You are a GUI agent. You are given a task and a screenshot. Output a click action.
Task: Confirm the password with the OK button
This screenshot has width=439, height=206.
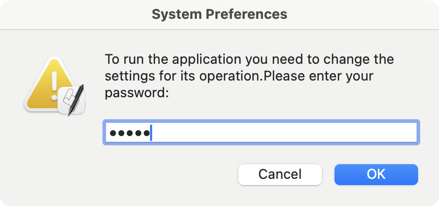(376, 174)
